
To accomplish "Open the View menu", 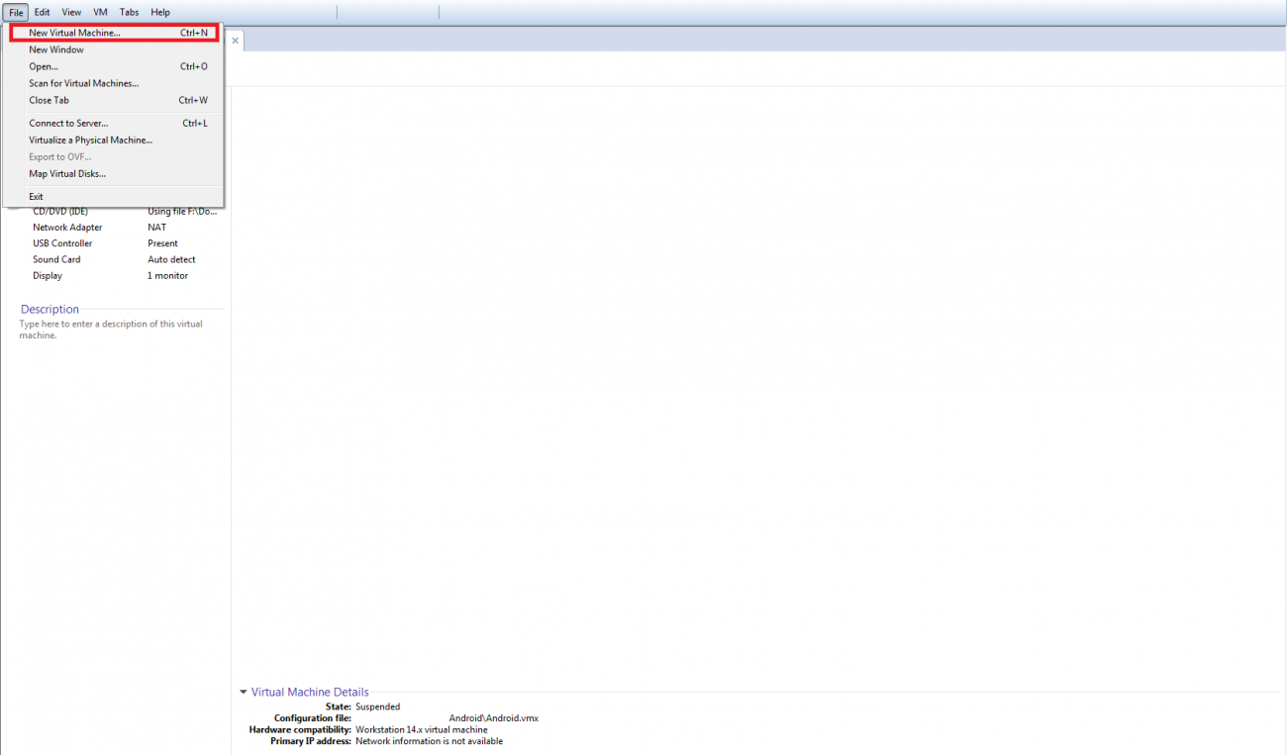I will (71, 12).
